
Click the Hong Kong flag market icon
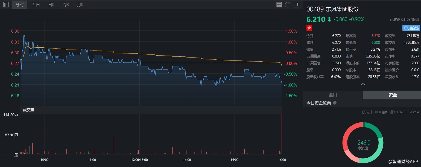pos(309,28)
